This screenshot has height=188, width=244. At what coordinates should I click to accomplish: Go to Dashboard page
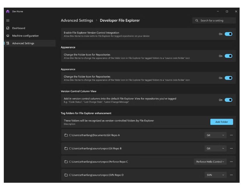click(30, 28)
